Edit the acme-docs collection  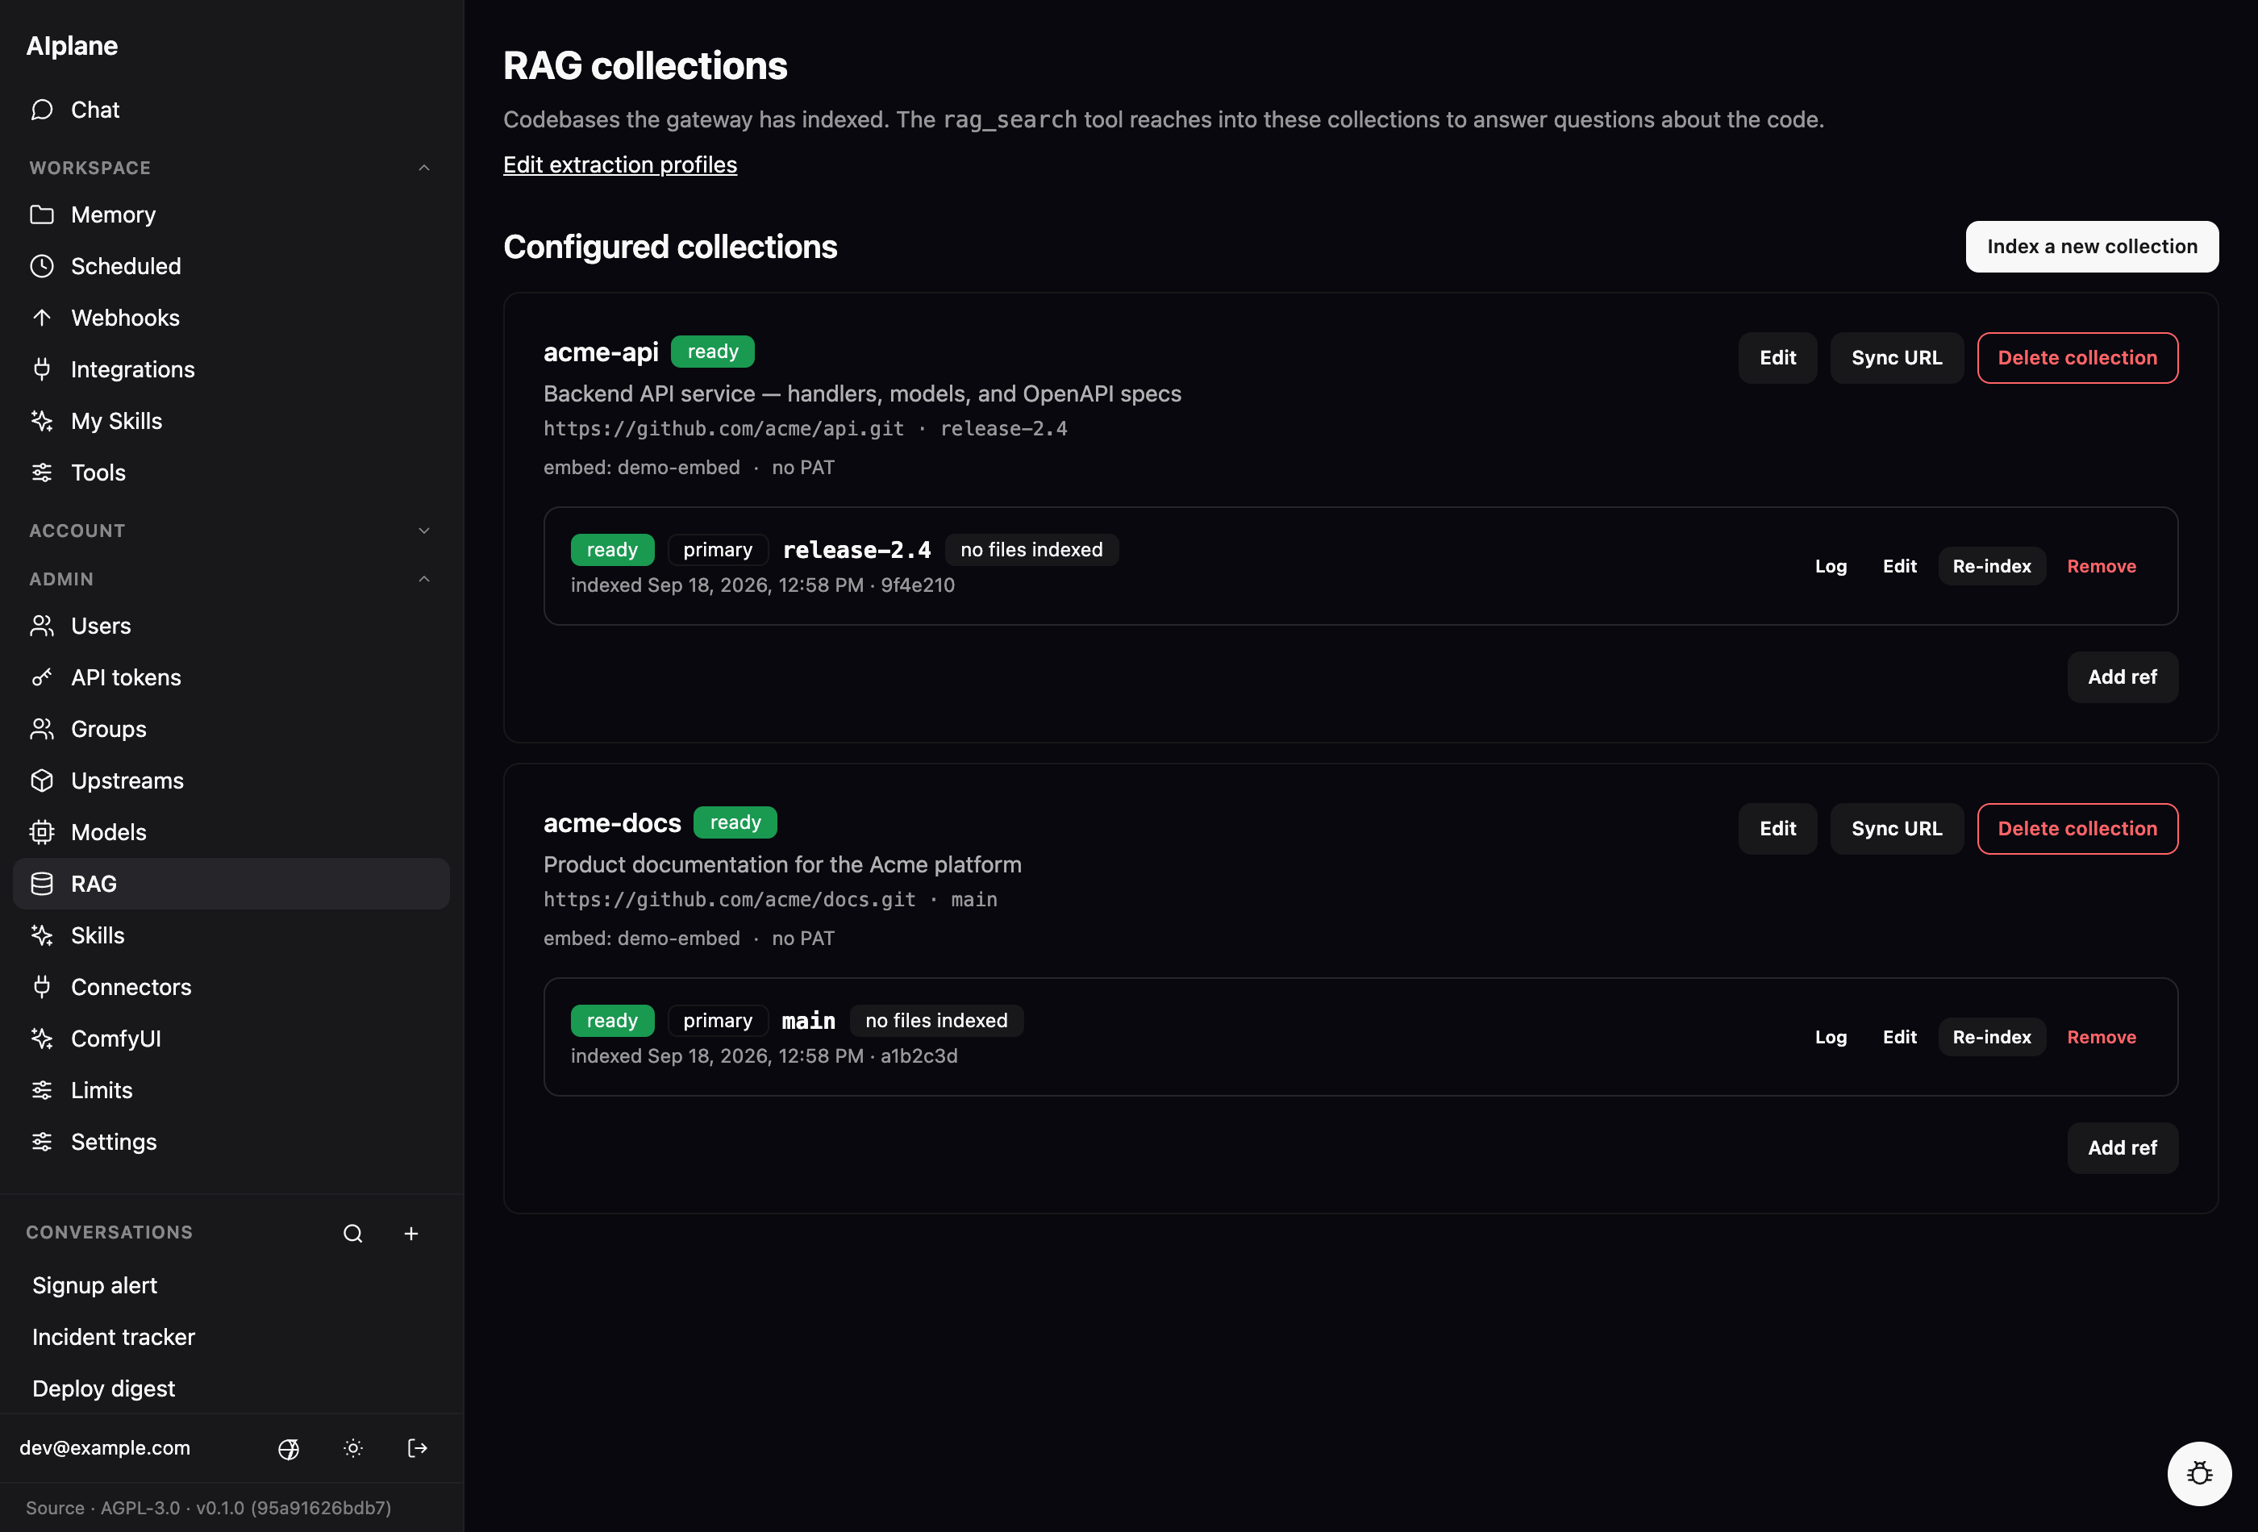coord(1777,829)
